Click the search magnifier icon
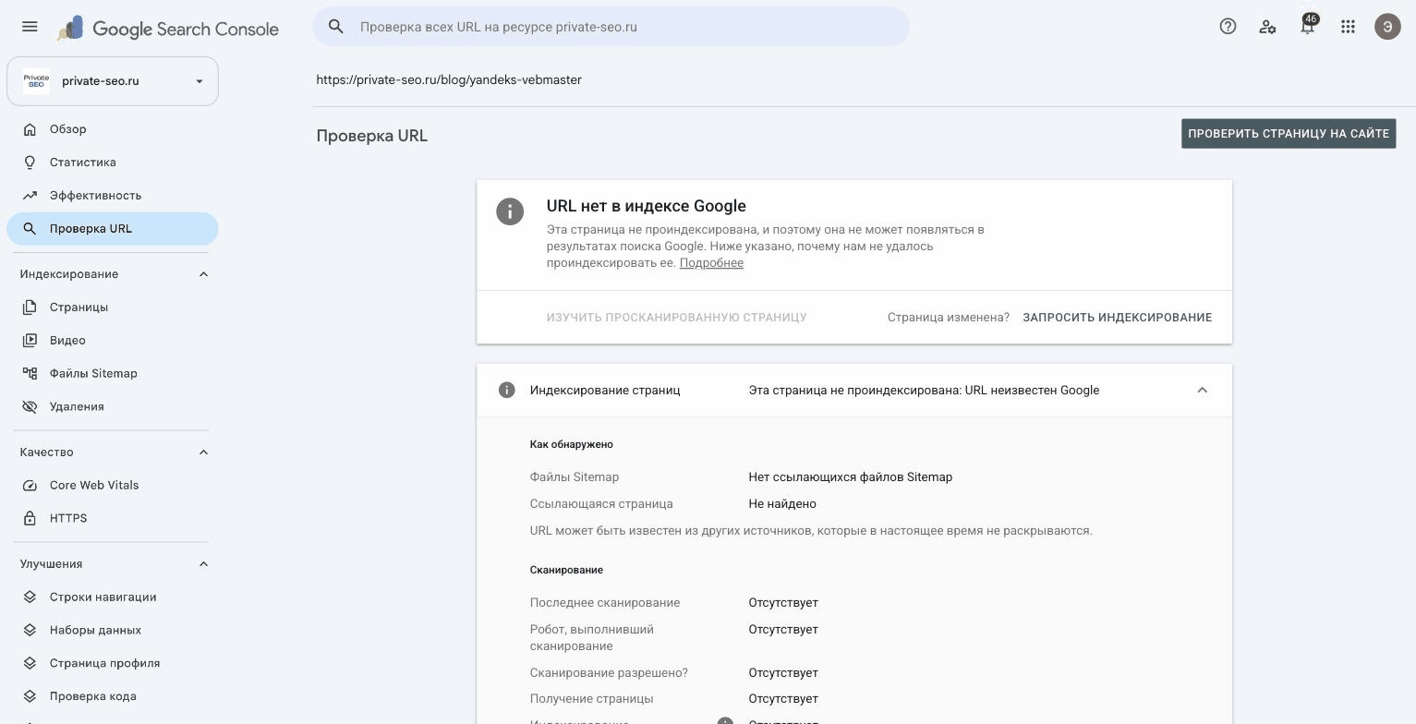This screenshot has width=1416, height=724. tap(336, 27)
